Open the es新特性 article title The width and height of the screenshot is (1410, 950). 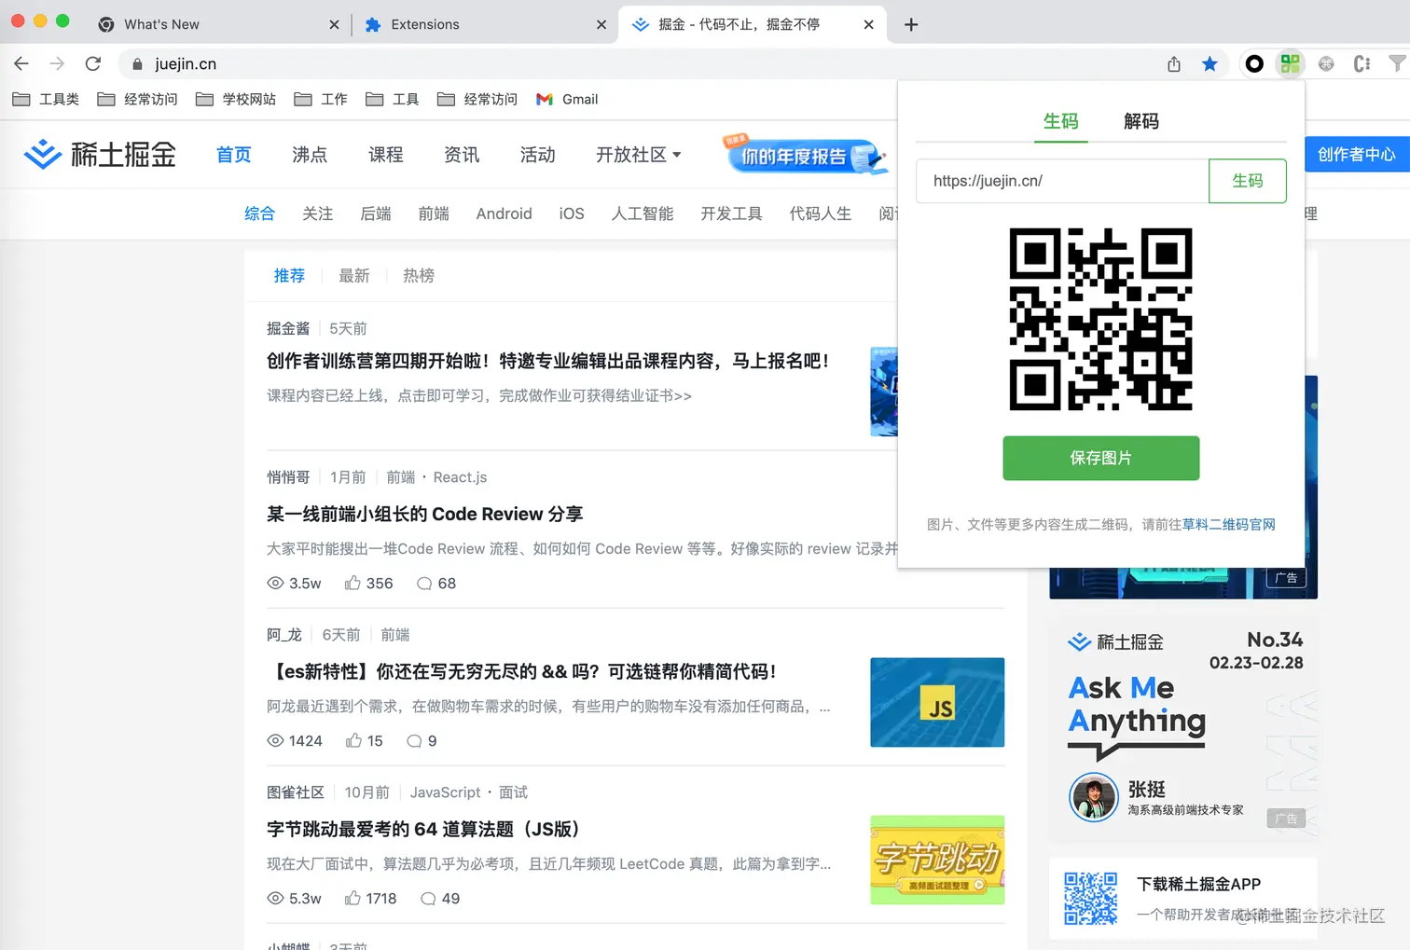pyautogui.click(x=522, y=671)
